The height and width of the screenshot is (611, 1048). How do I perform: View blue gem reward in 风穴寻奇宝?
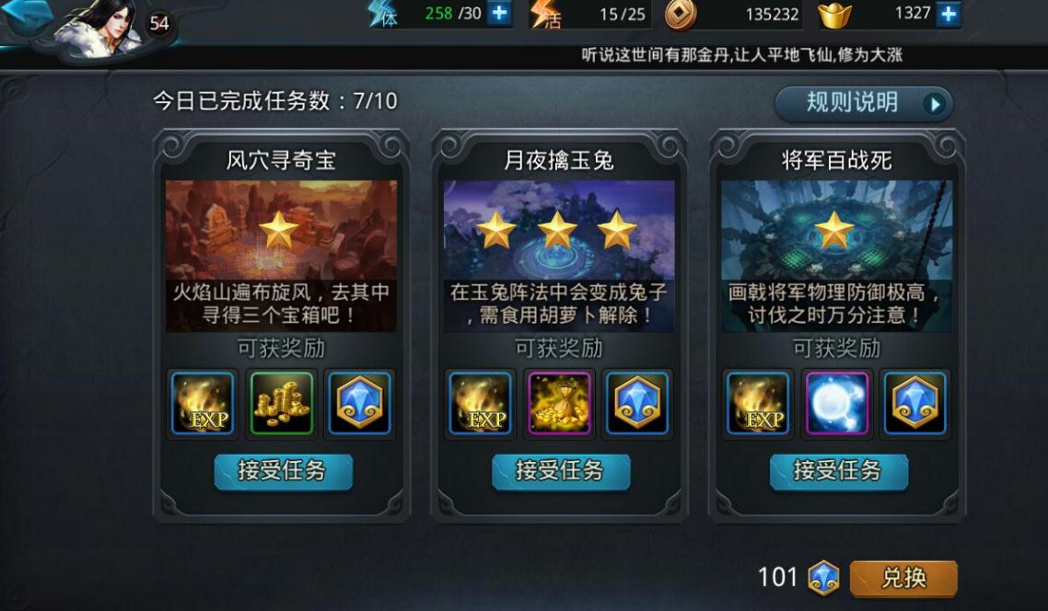[x=359, y=403]
